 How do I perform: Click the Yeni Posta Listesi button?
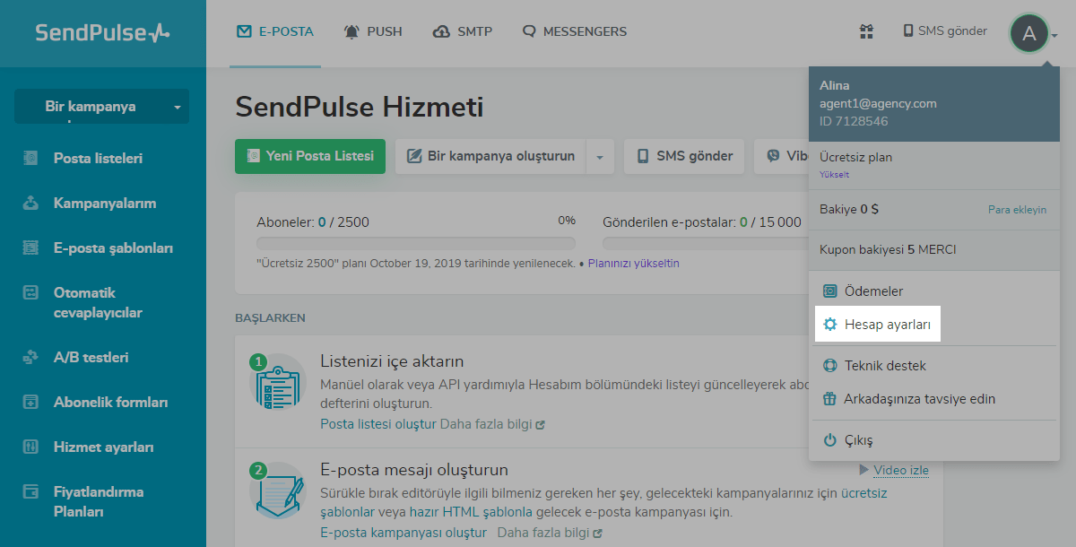(x=310, y=156)
